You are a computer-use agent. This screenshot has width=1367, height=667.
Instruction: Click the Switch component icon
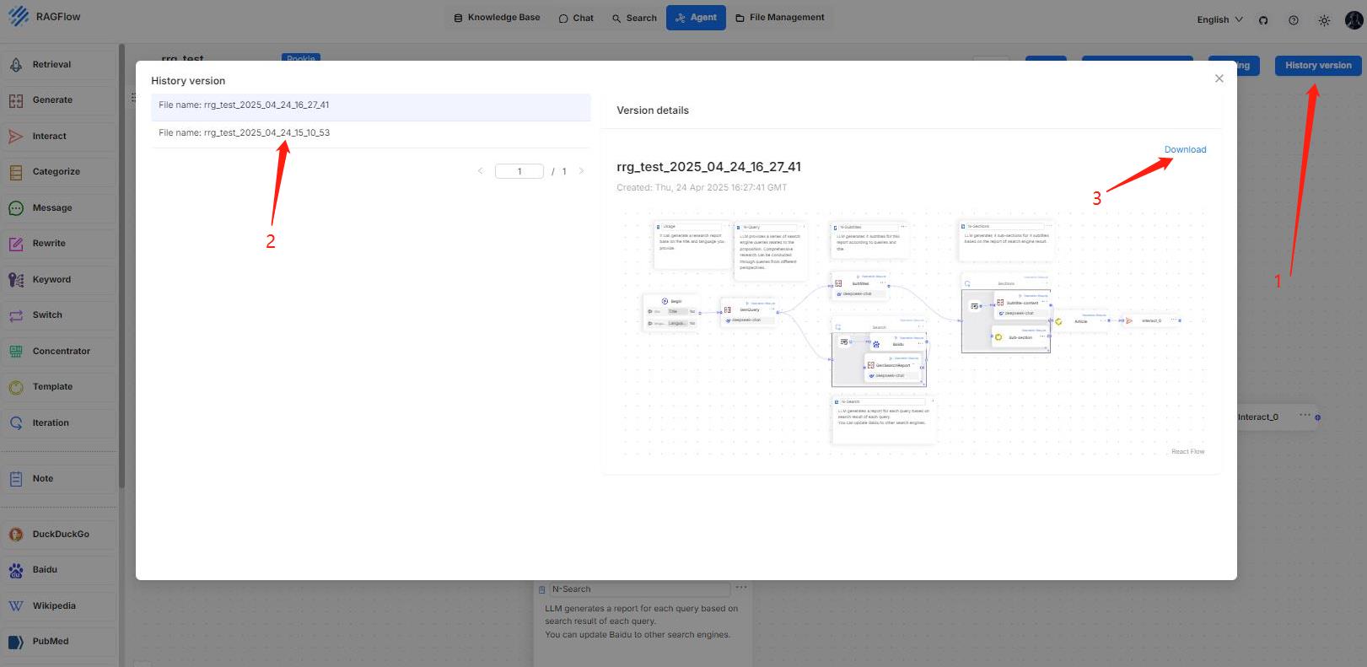[16, 315]
